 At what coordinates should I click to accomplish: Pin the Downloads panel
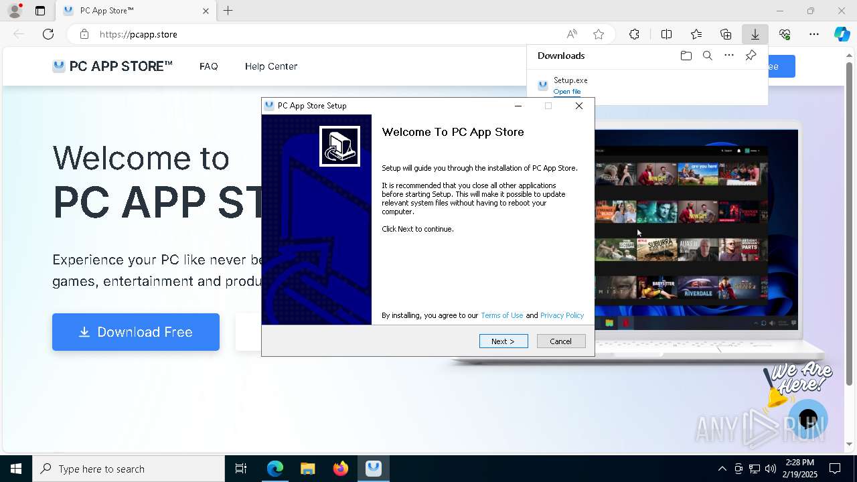(x=751, y=56)
